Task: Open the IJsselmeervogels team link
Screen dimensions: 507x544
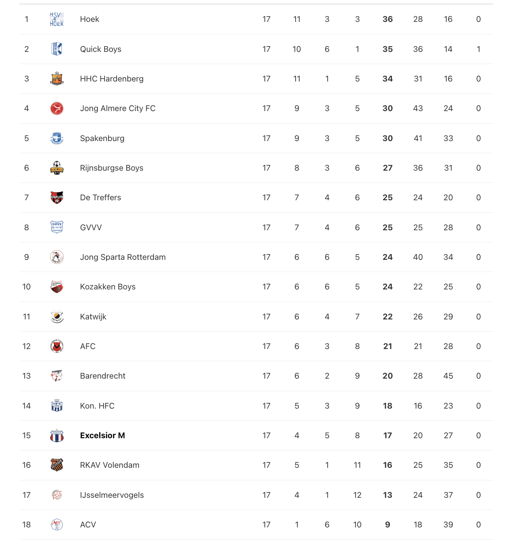Action: [112, 495]
